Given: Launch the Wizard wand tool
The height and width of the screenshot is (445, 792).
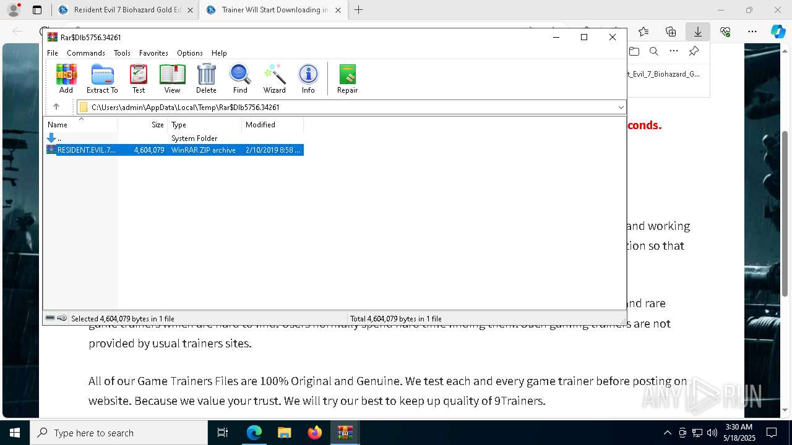Looking at the screenshot, I should point(274,78).
